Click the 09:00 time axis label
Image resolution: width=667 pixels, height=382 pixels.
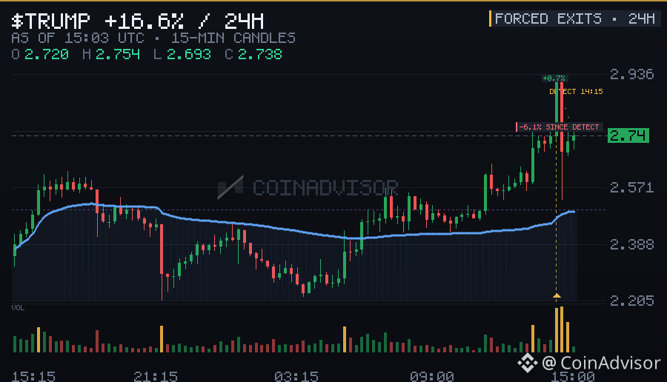(x=432, y=377)
